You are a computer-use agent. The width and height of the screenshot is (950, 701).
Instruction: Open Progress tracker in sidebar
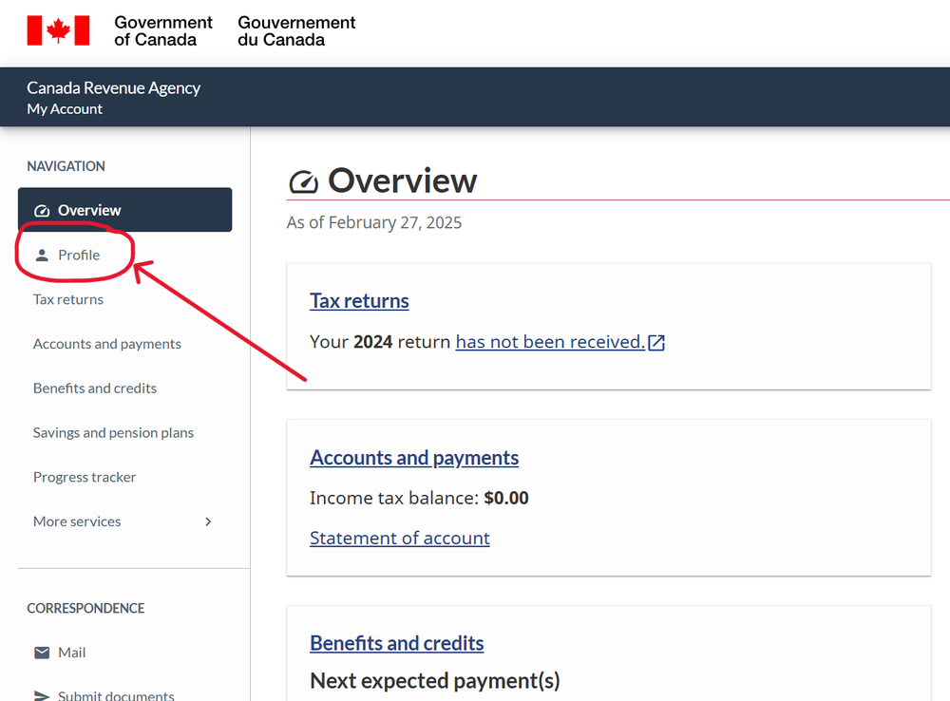point(85,477)
